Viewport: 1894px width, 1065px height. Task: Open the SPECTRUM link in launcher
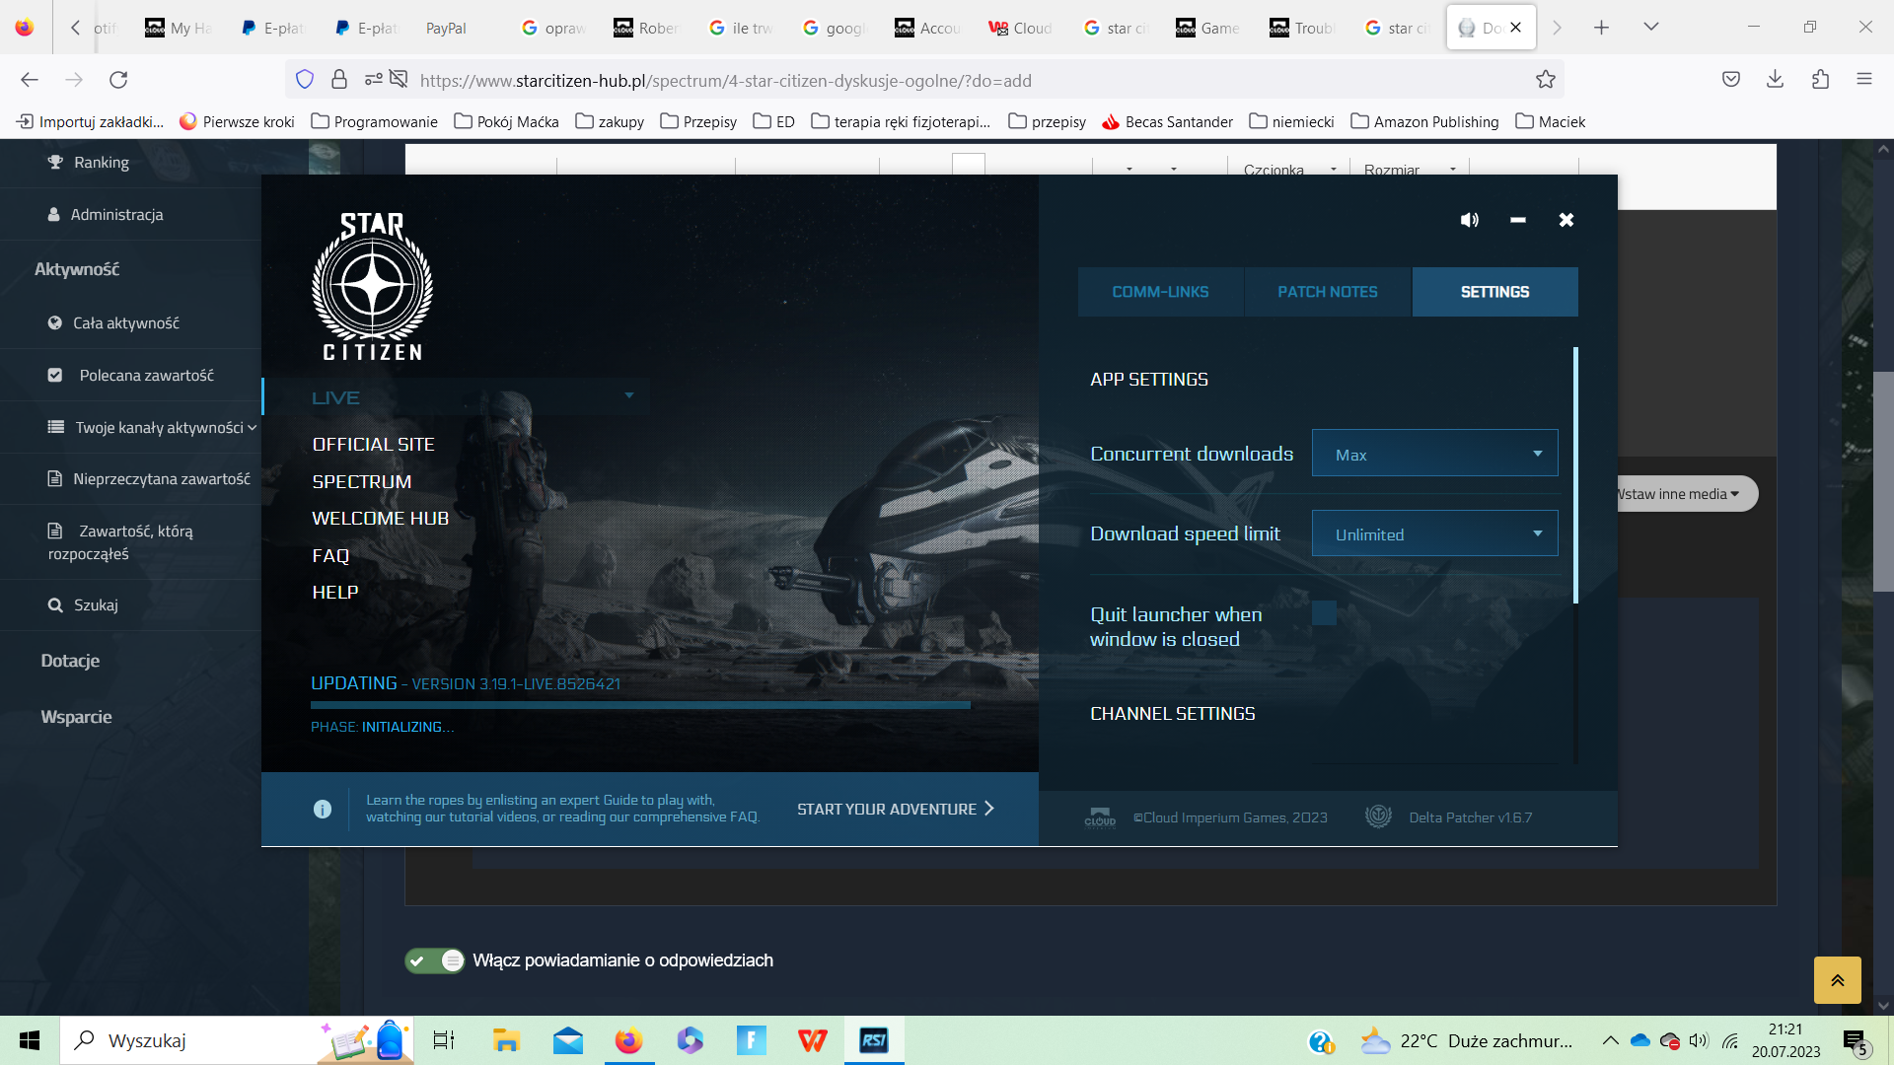coord(362,482)
